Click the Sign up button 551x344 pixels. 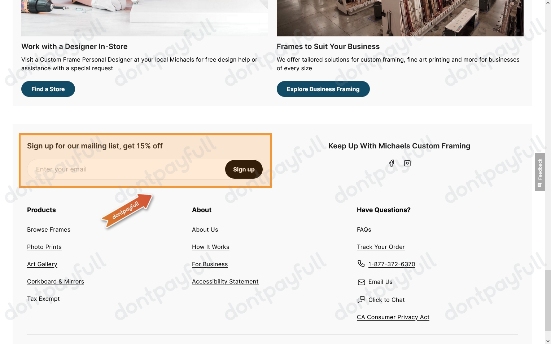244,169
